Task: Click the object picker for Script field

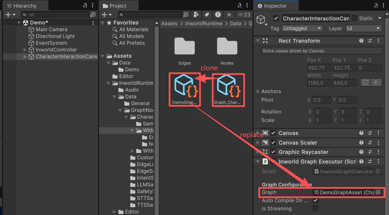Action: pyautogui.click(x=378, y=172)
